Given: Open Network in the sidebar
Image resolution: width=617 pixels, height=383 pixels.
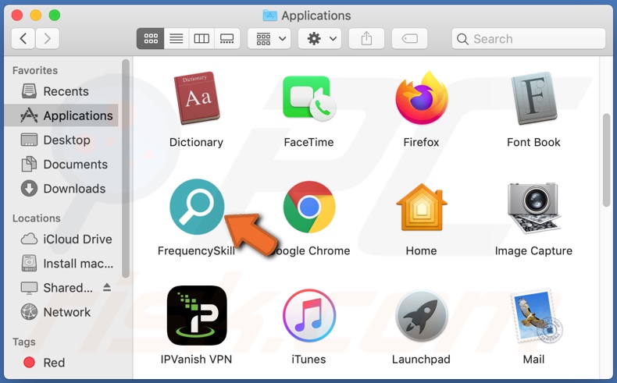Looking at the screenshot, I should tap(61, 312).
